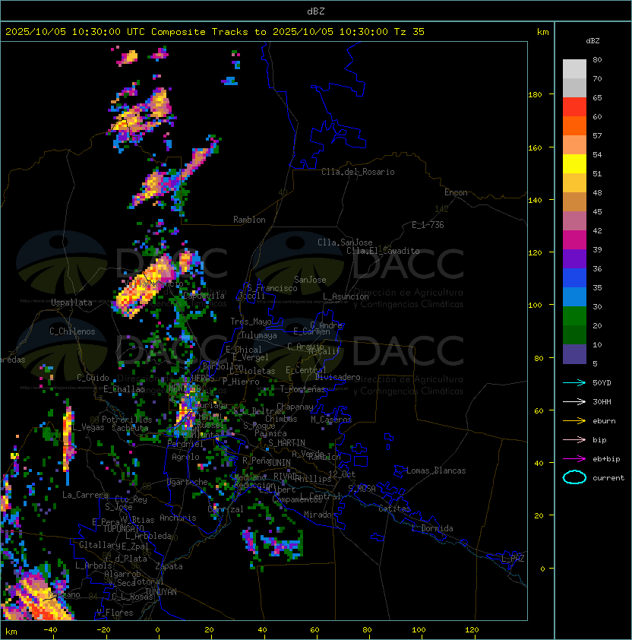
Task: Click the Potrerillos map label
Action: [127, 420]
